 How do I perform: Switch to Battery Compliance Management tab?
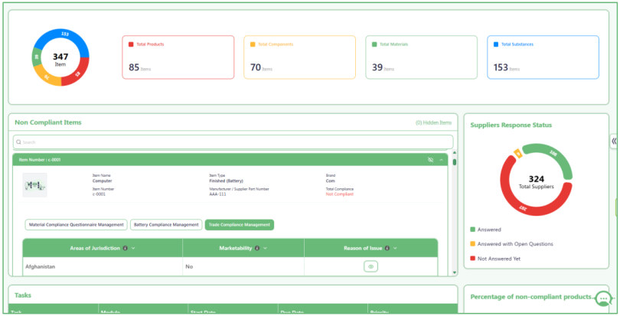pyautogui.click(x=166, y=225)
